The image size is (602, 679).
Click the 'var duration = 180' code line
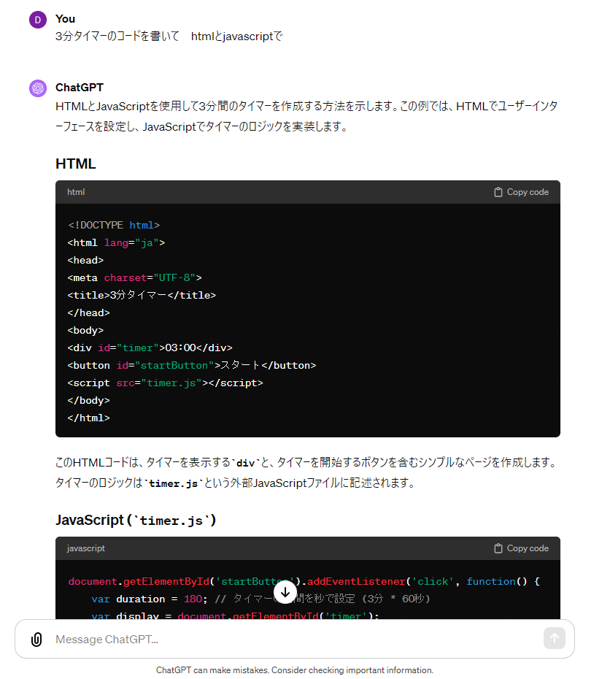point(261,599)
